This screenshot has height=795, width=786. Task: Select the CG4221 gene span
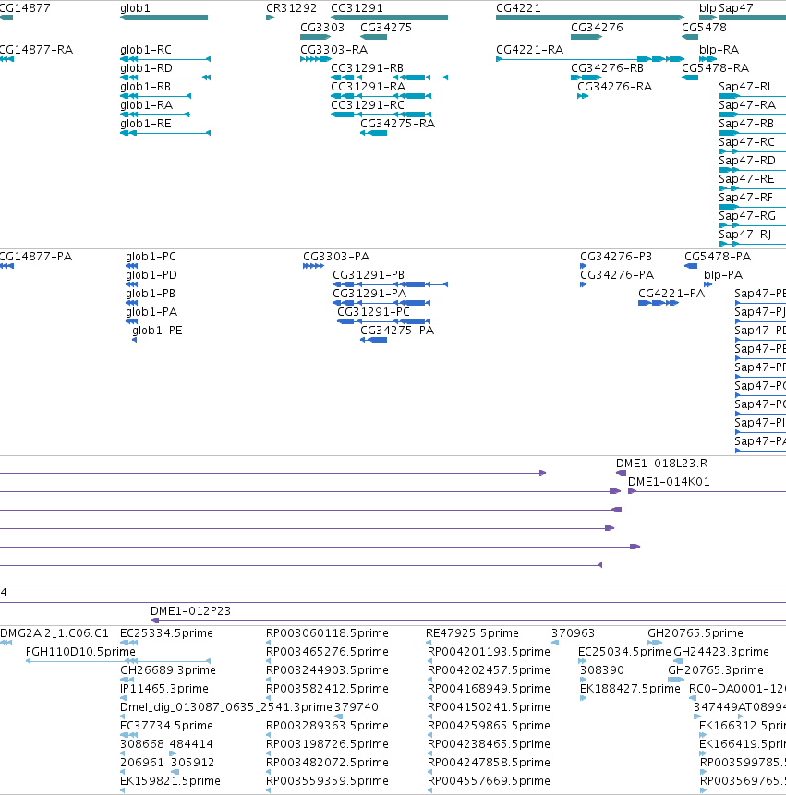click(590, 18)
